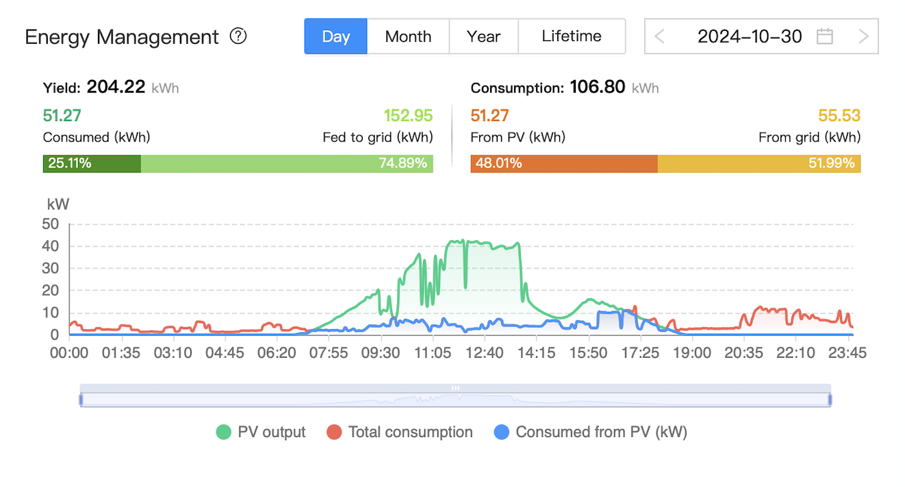Click the Yield value 204.22
The height and width of the screenshot is (487, 905).
click(x=116, y=87)
